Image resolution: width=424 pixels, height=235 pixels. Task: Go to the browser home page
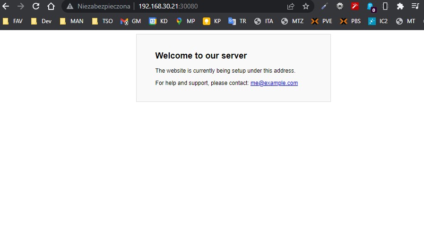point(51,6)
